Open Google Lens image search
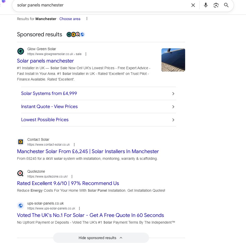The height and width of the screenshot is (246, 246). point(216,5)
